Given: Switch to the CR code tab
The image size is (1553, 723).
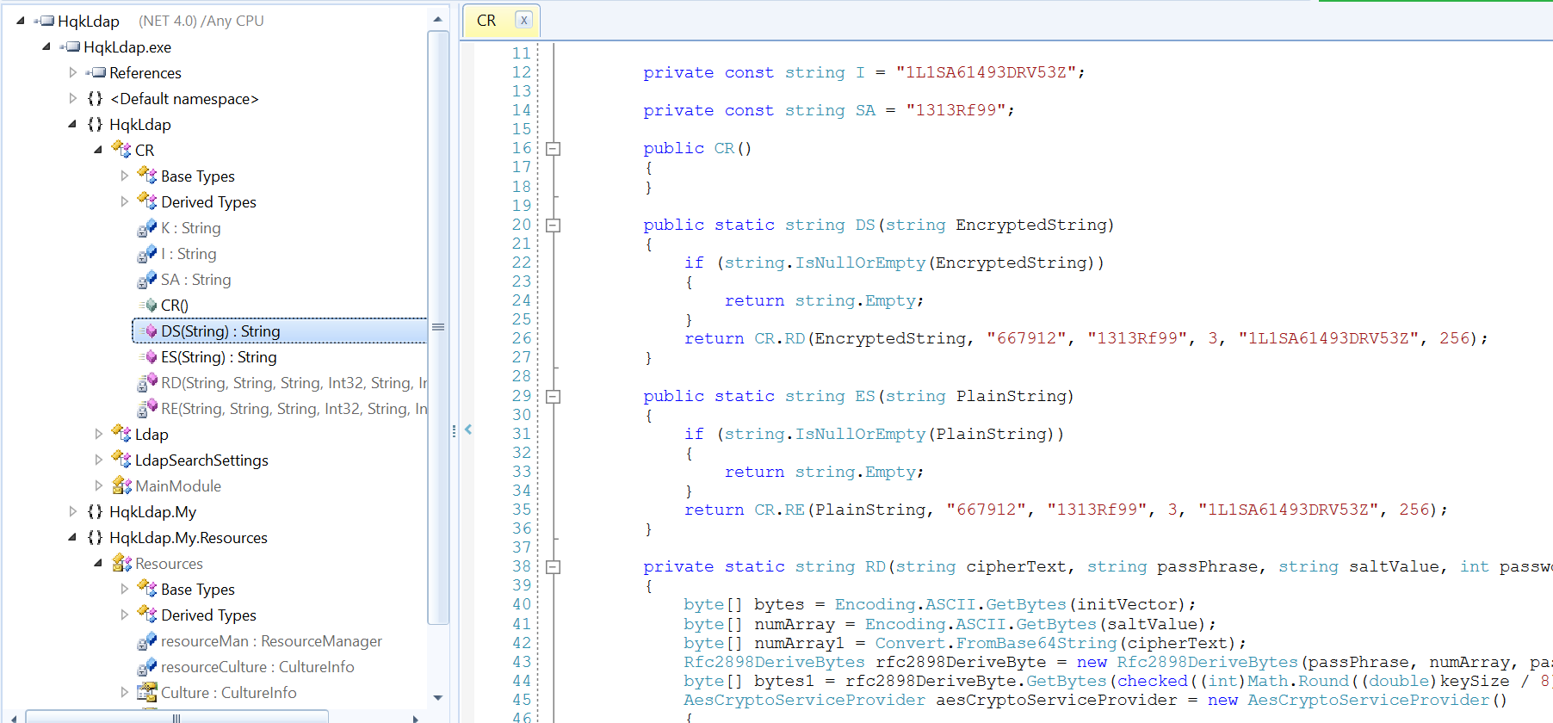Looking at the screenshot, I should 486,21.
